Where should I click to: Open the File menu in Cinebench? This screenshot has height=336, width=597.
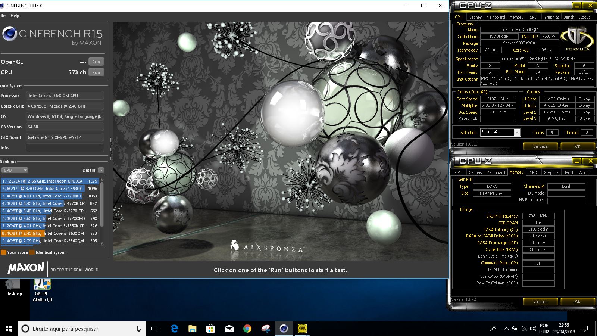tap(3, 16)
